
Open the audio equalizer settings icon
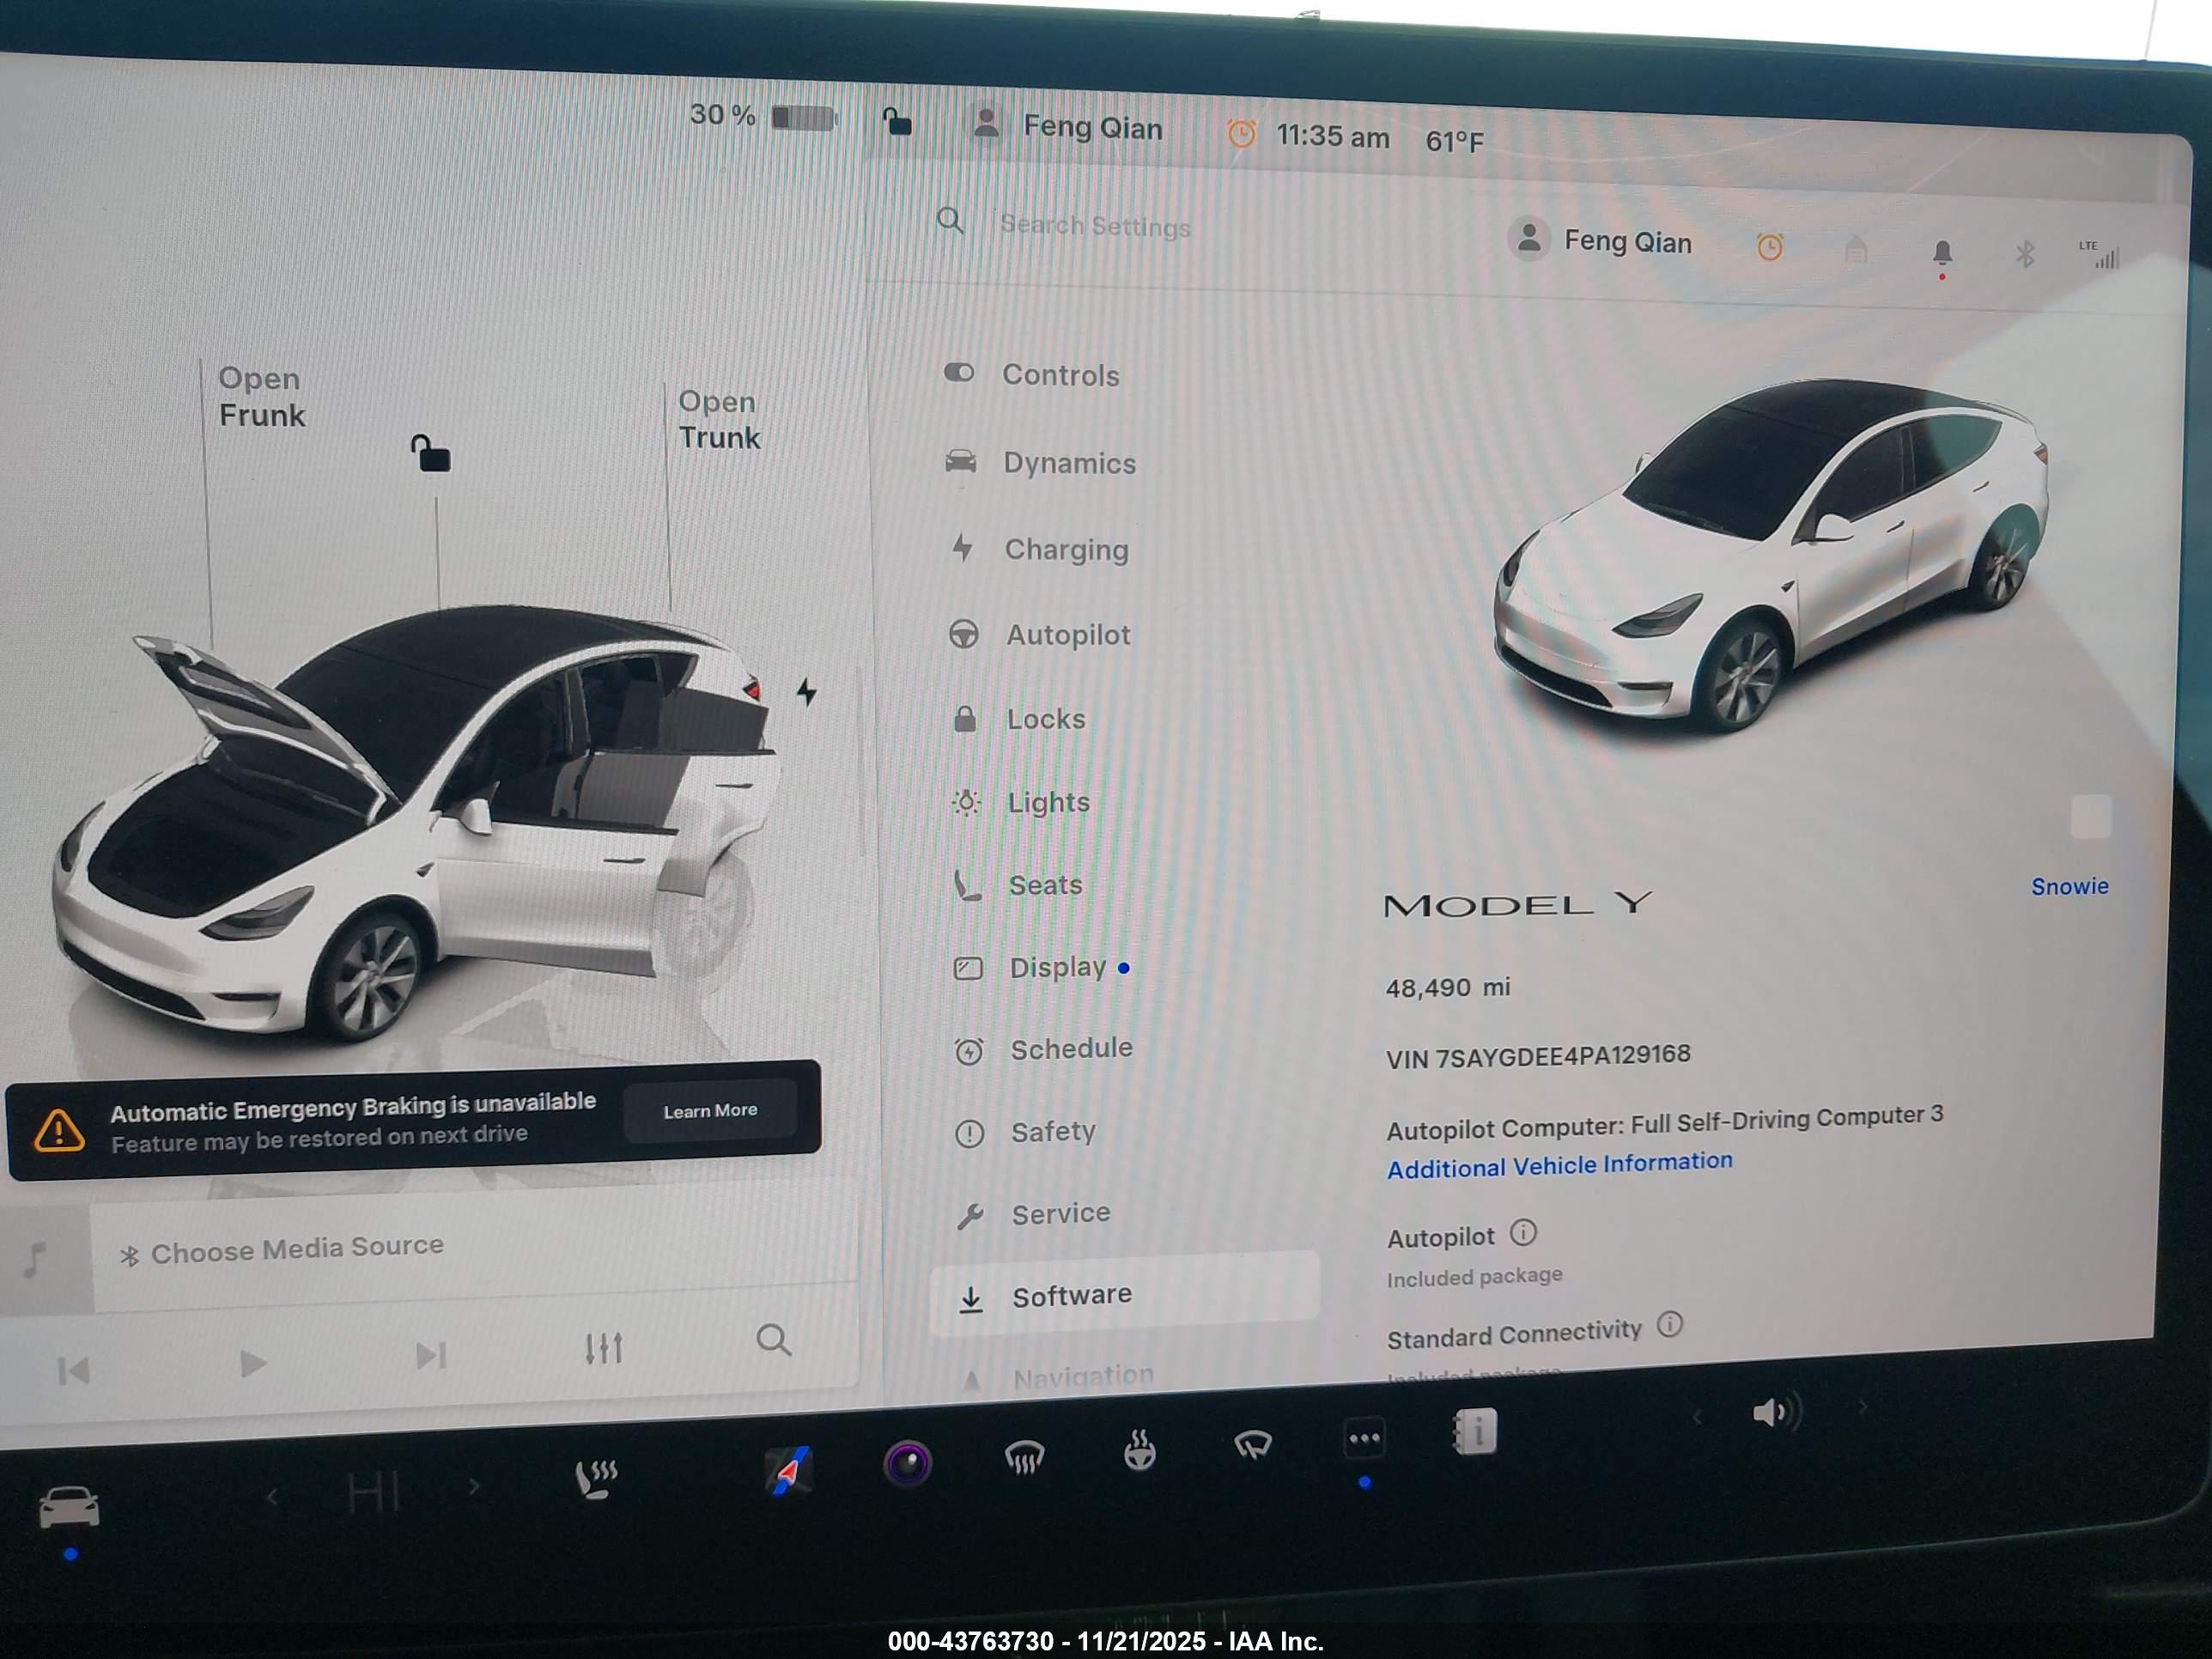pos(604,1348)
